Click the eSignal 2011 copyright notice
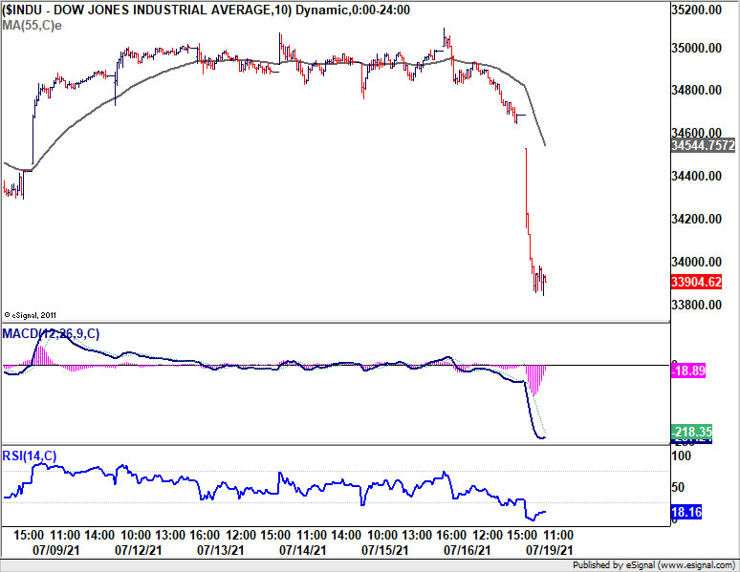This screenshot has width=740, height=572. (x=31, y=315)
